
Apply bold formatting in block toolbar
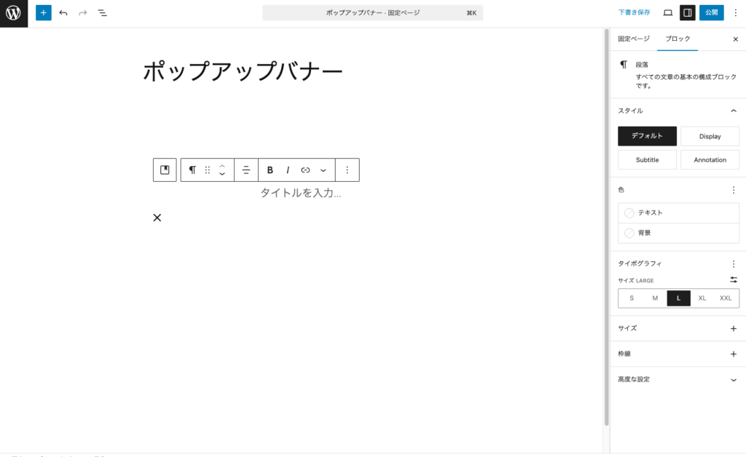pyautogui.click(x=270, y=170)
